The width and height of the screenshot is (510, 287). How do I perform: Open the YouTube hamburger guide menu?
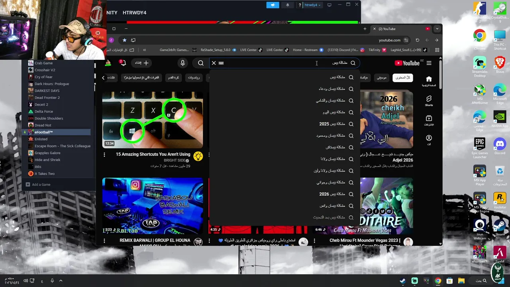[x=429, y=63]
